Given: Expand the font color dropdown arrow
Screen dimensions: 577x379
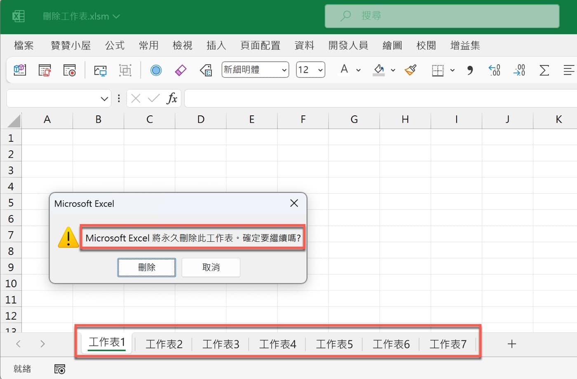Looking at the screenshot, I should pyautogui.click(x=358, y=70).
